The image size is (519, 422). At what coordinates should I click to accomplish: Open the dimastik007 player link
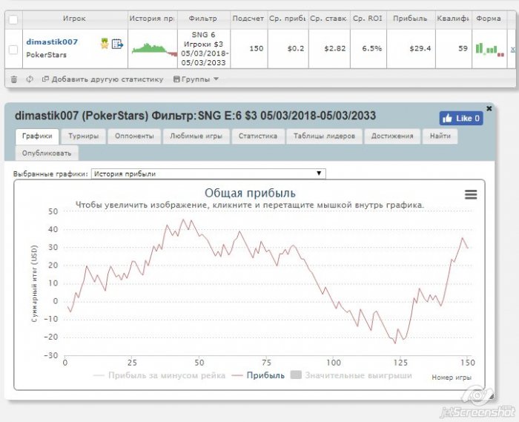tap(52, 42)
